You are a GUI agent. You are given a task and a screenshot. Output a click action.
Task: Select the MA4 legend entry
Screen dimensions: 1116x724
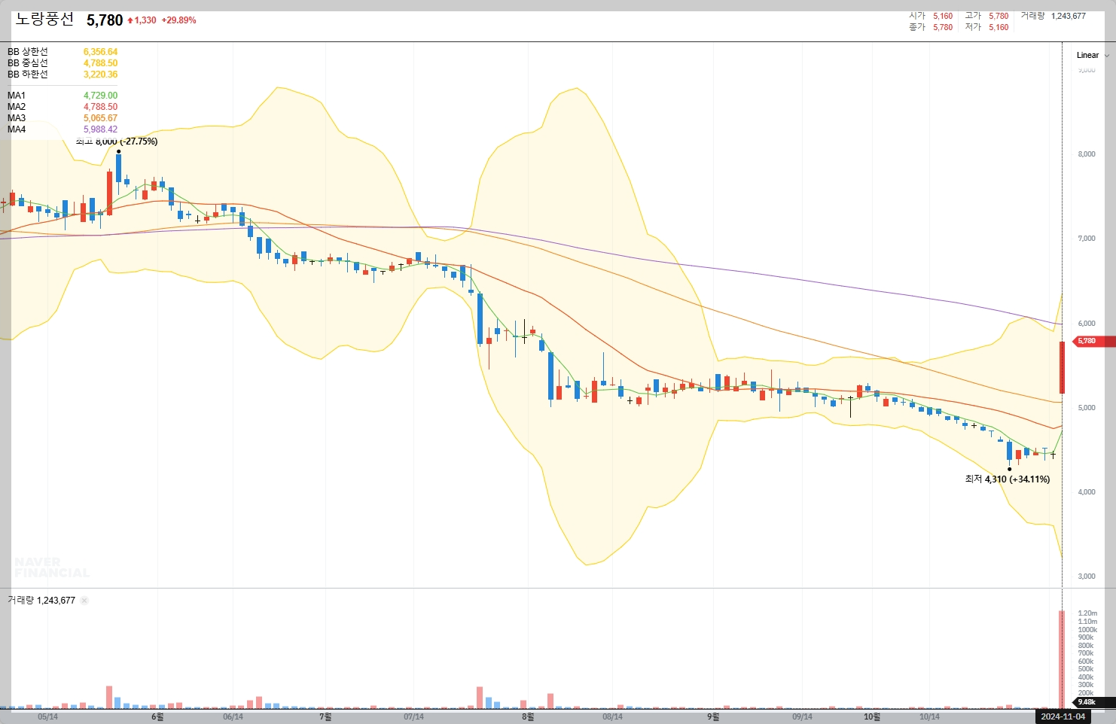[x=17, y=129]
